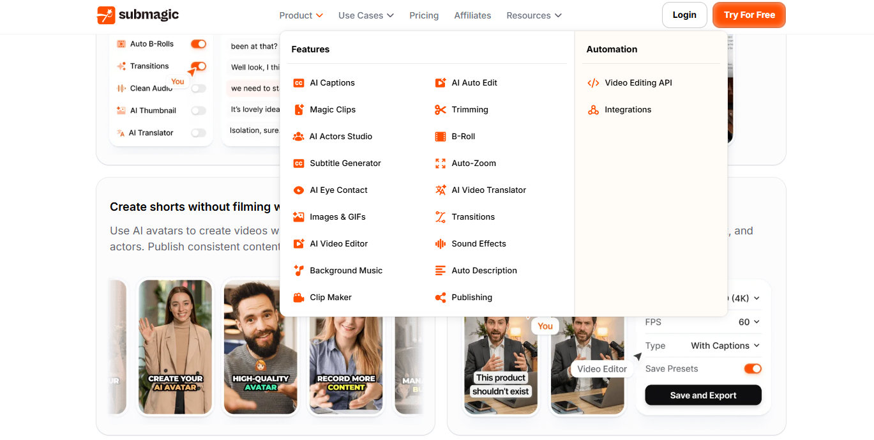The width and height of the screenshot is (874, 440).
Task: Click the Subtitle Generator CC icon
Action: [x=299, y=163]
